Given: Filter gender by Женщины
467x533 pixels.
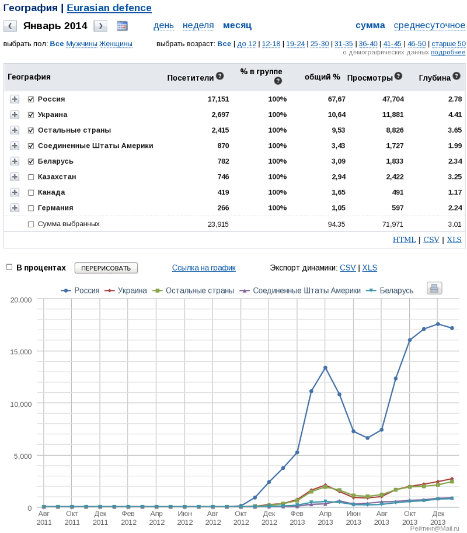Looking at the screenshot, I should pos(116,44).
